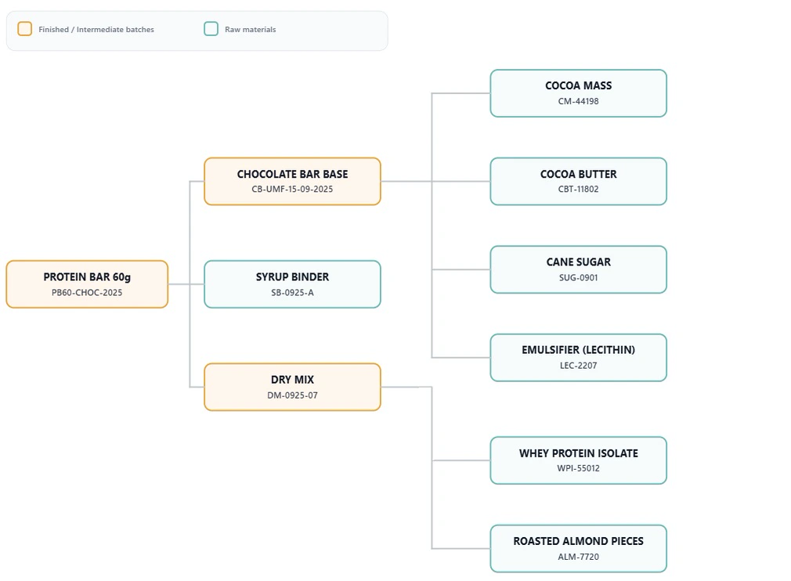Viewport: 791px width, 581px height.
Task: Click batch code CB-UMF-15-09-2025
Action: [292, 189]
